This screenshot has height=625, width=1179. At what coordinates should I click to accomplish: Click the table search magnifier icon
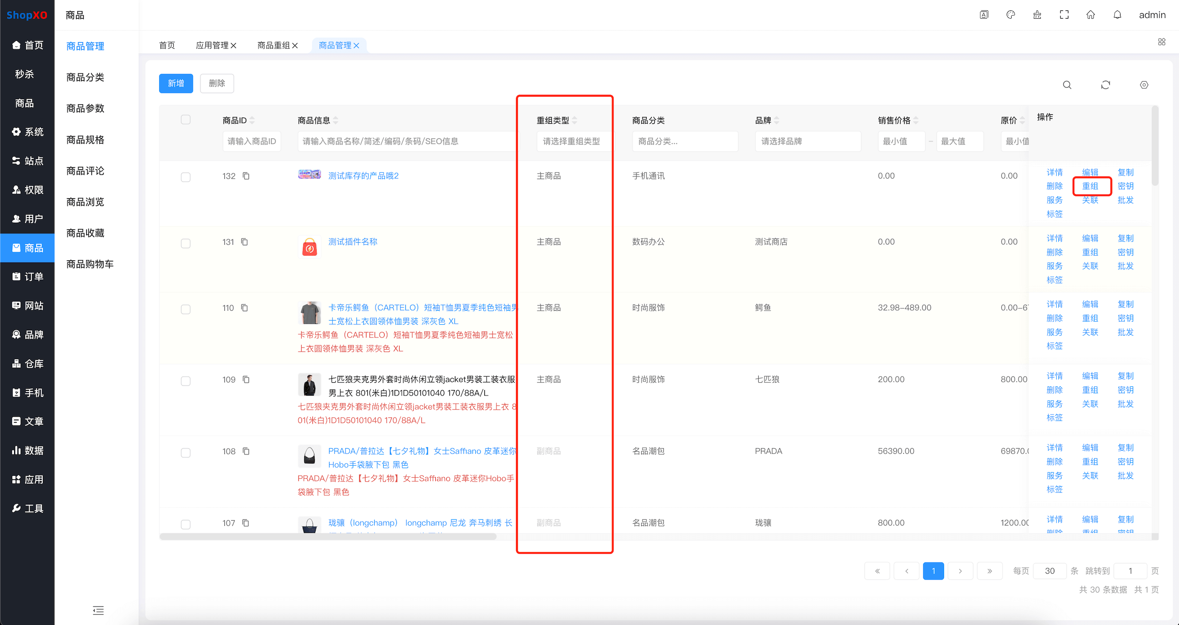1067,85
